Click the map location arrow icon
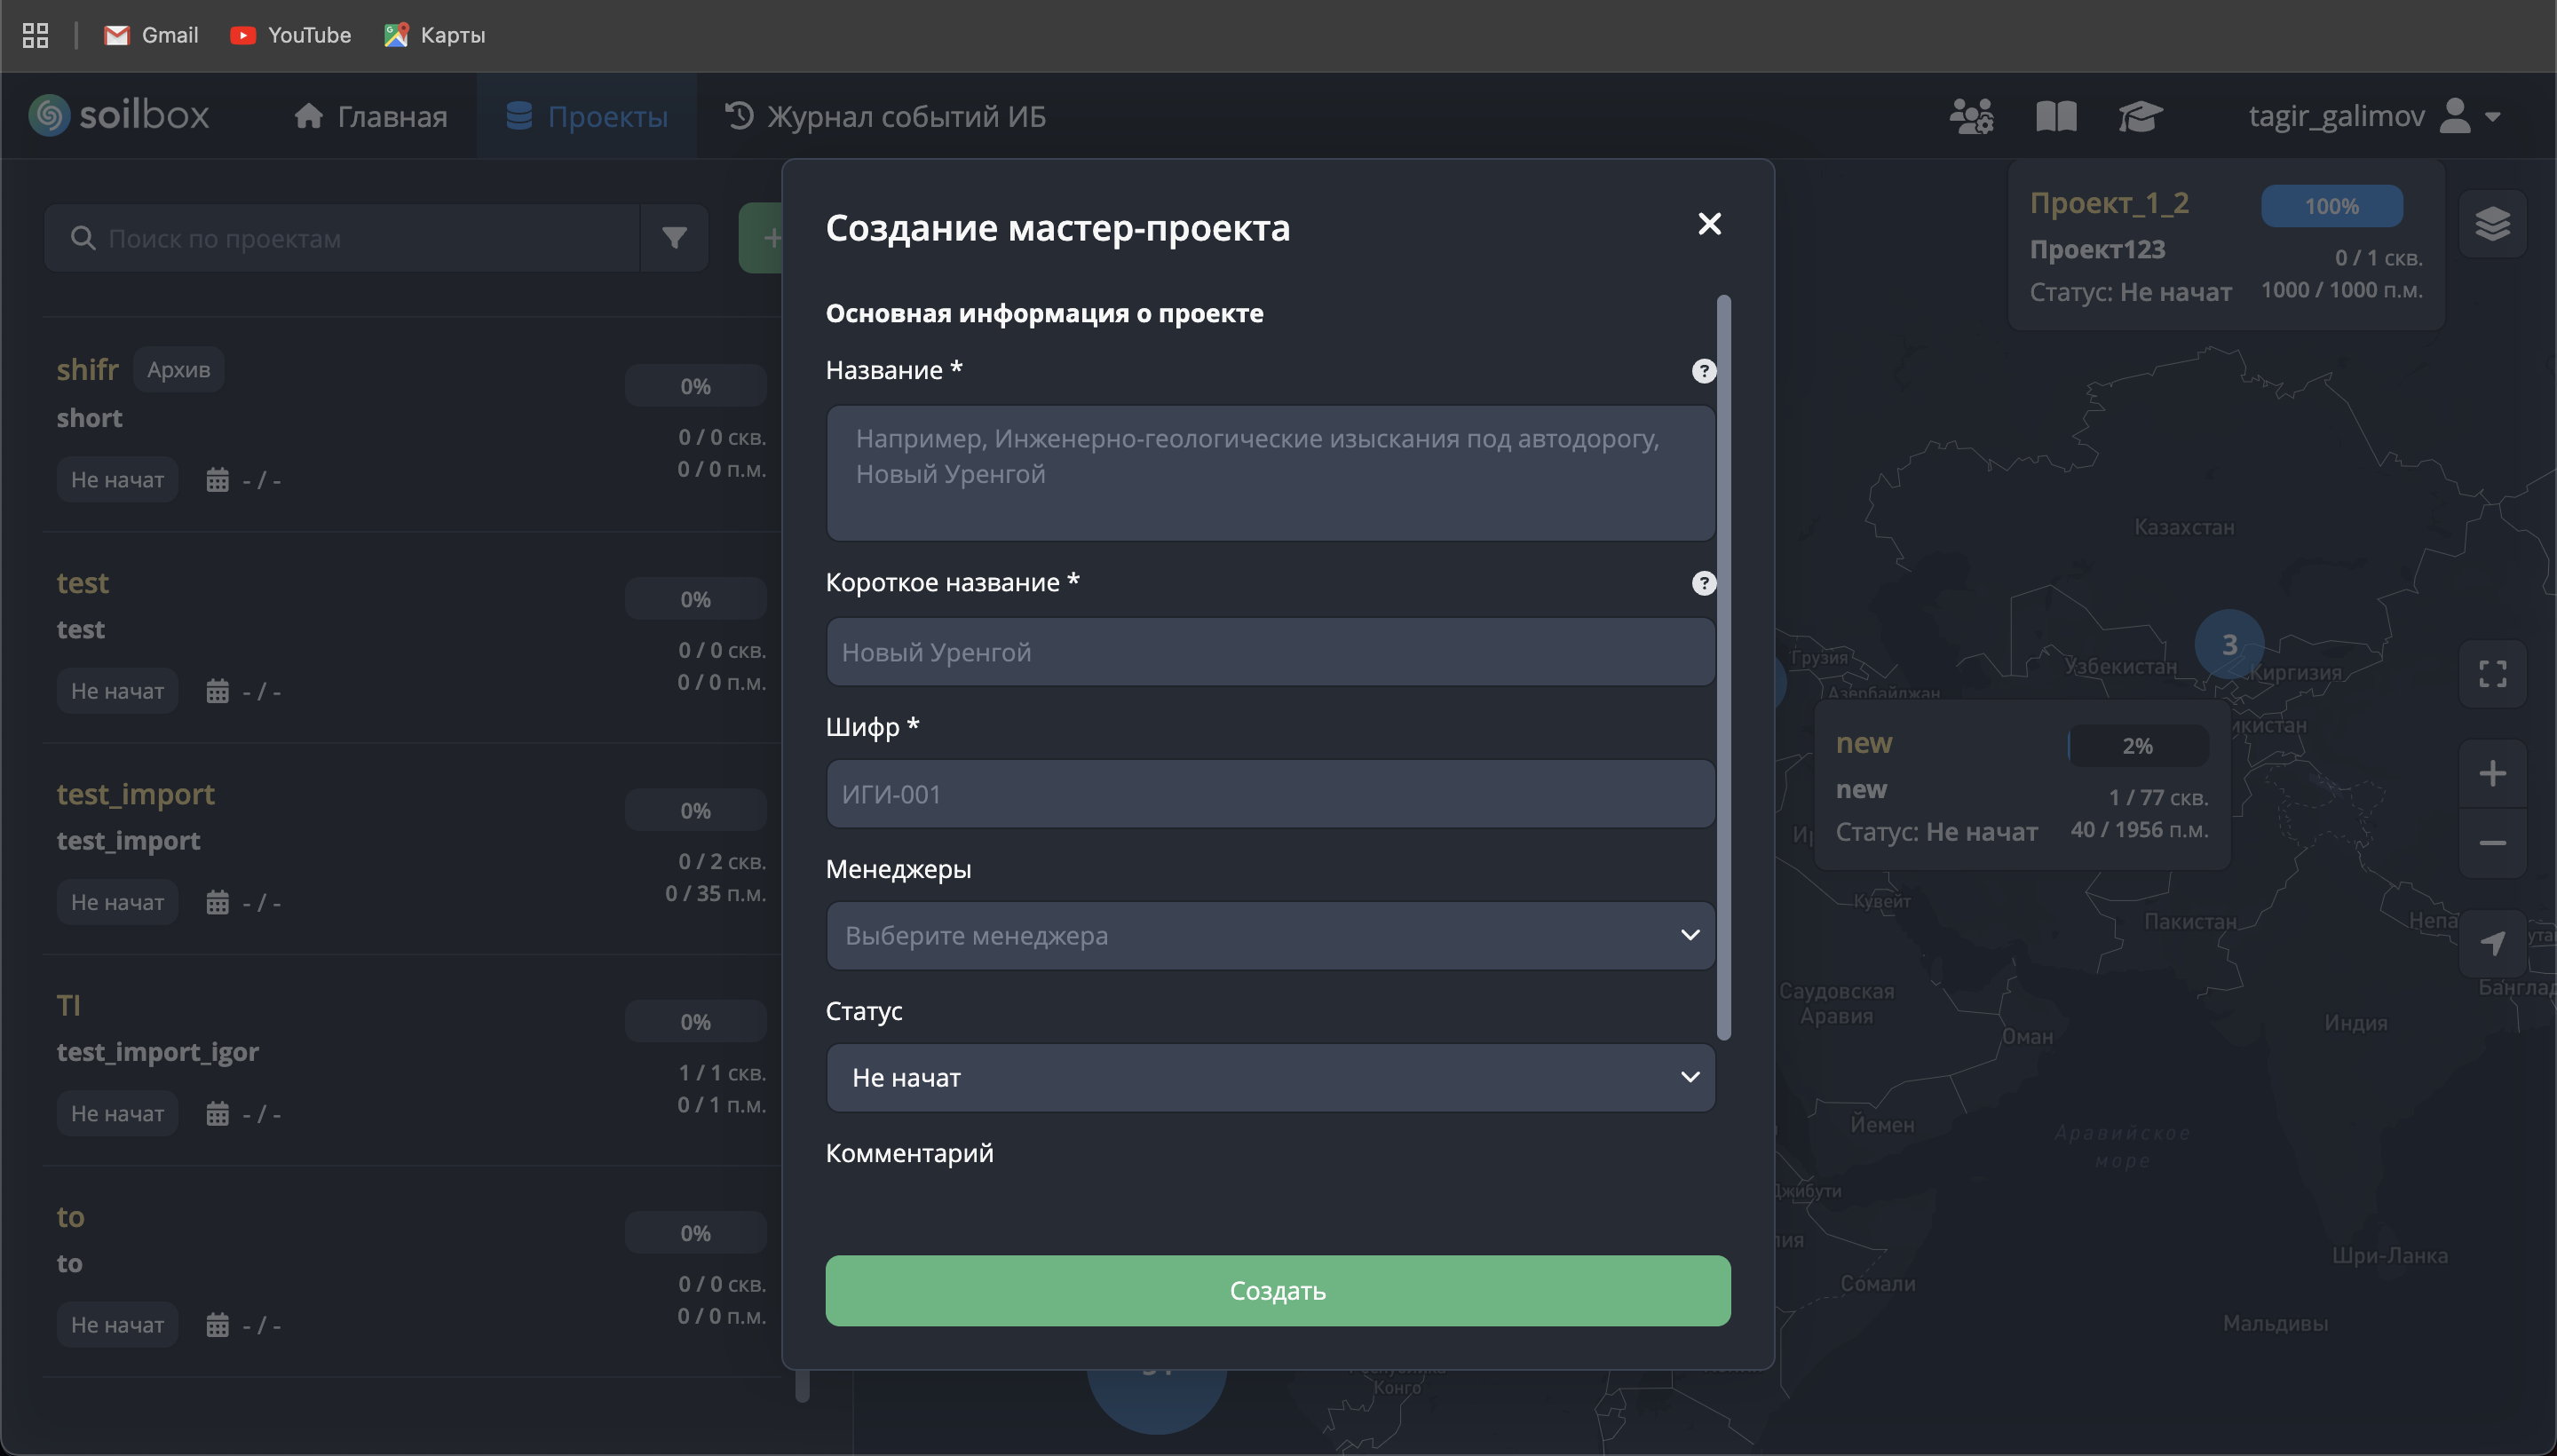2557x1456 pixels. [x=2492, y=943]
